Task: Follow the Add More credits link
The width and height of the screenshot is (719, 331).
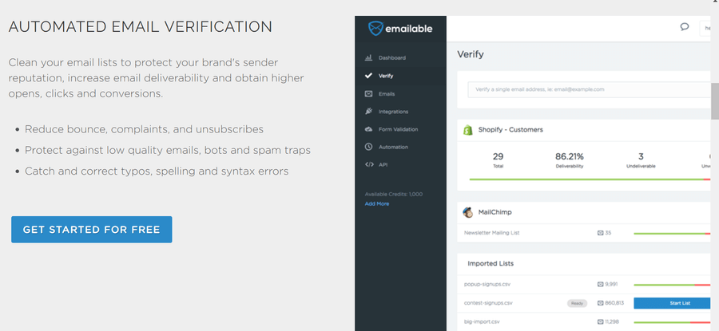Action: coord(377,203)
